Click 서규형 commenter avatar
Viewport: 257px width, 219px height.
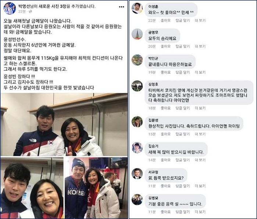click(137, 174)
